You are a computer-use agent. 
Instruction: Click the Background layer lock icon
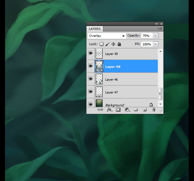point(151,105)
